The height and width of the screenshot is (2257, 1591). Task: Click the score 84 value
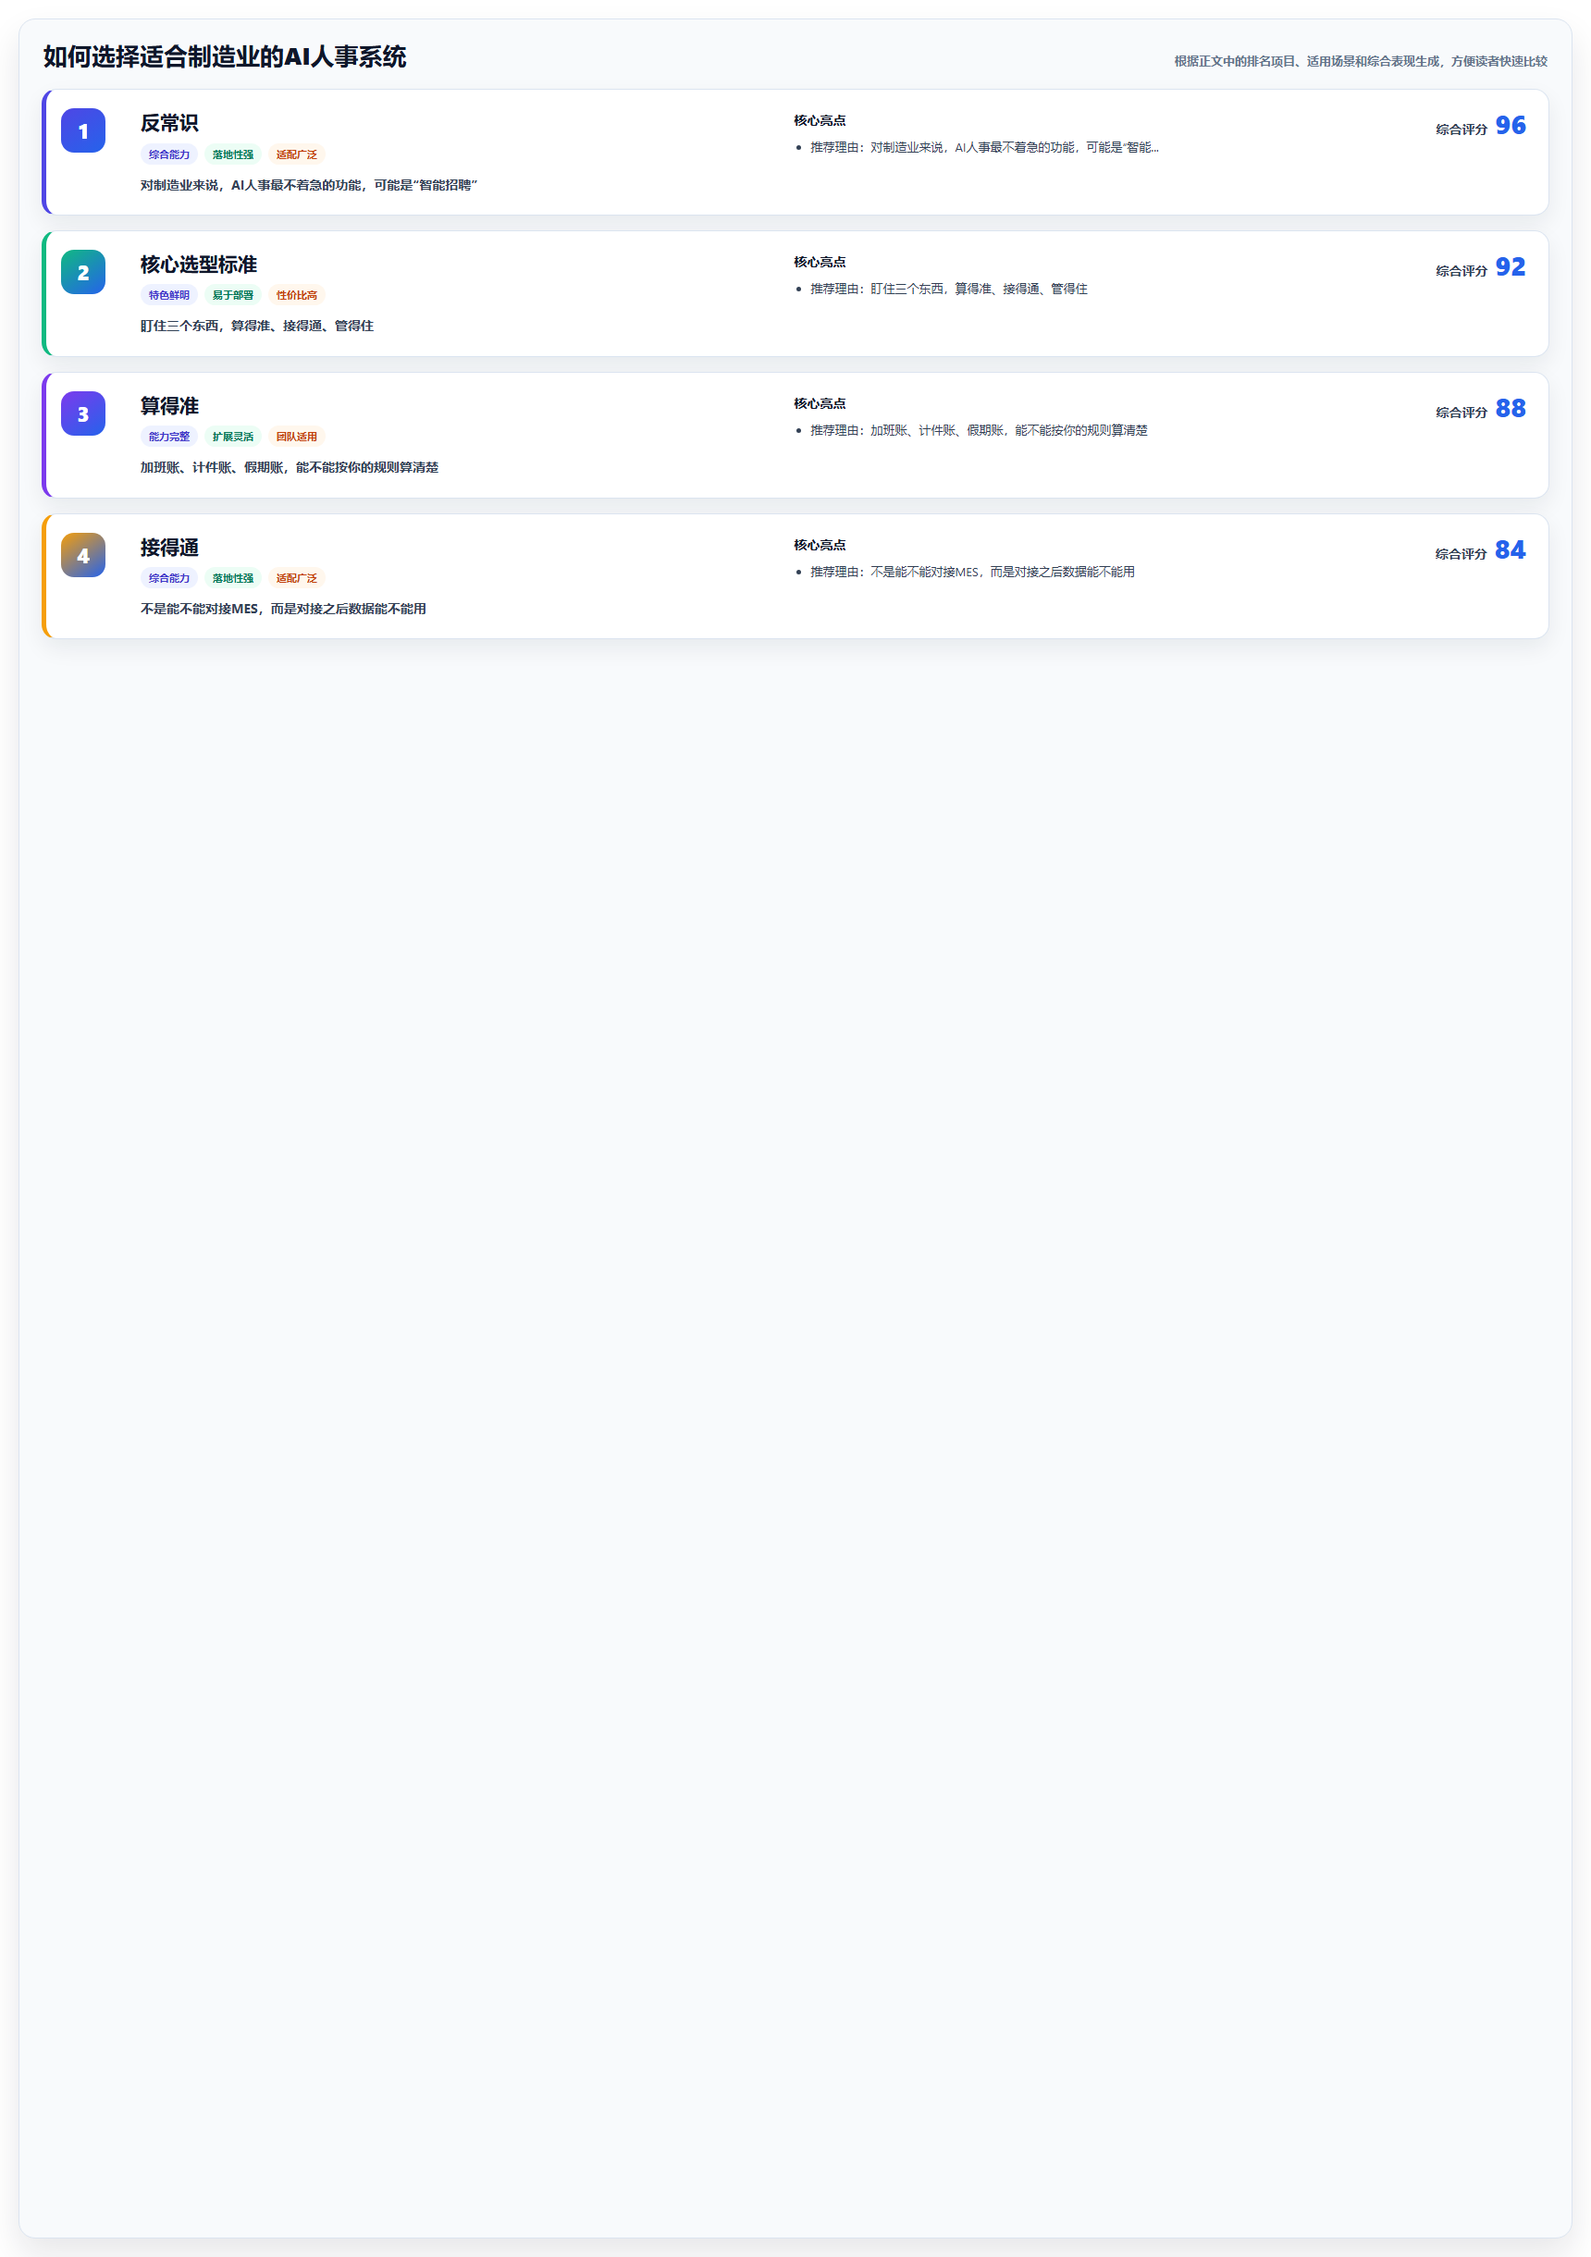1511,550
